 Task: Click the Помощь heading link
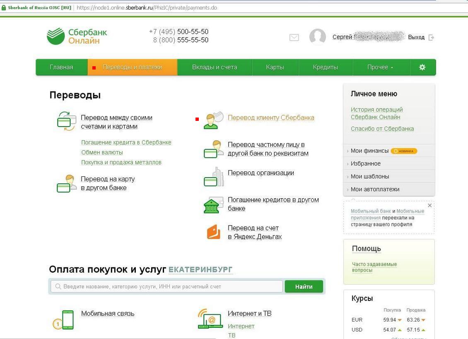(366, 249)
